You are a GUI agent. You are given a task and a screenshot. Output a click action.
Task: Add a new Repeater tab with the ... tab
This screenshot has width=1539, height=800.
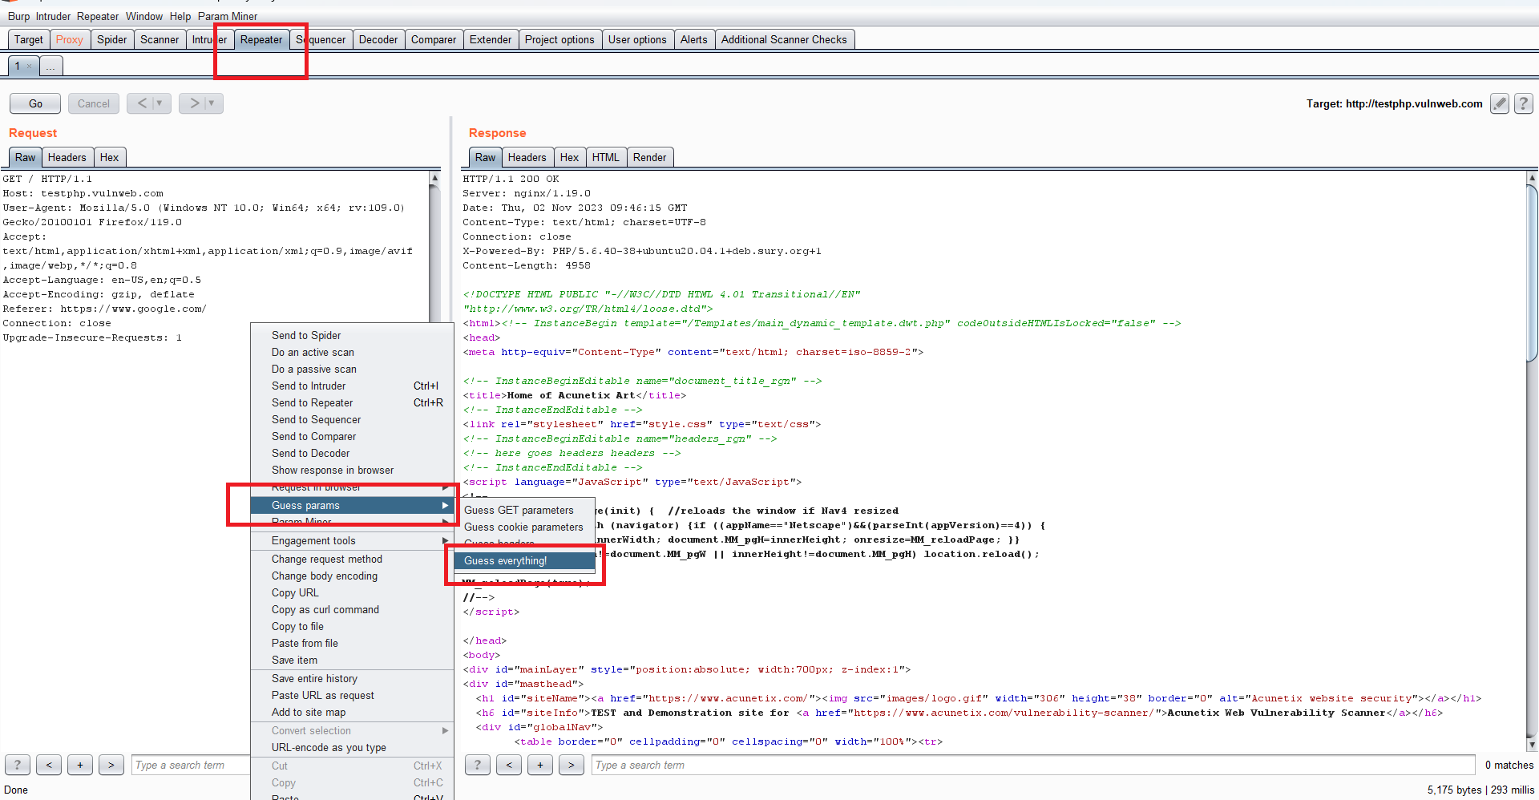tap(50, 67)
